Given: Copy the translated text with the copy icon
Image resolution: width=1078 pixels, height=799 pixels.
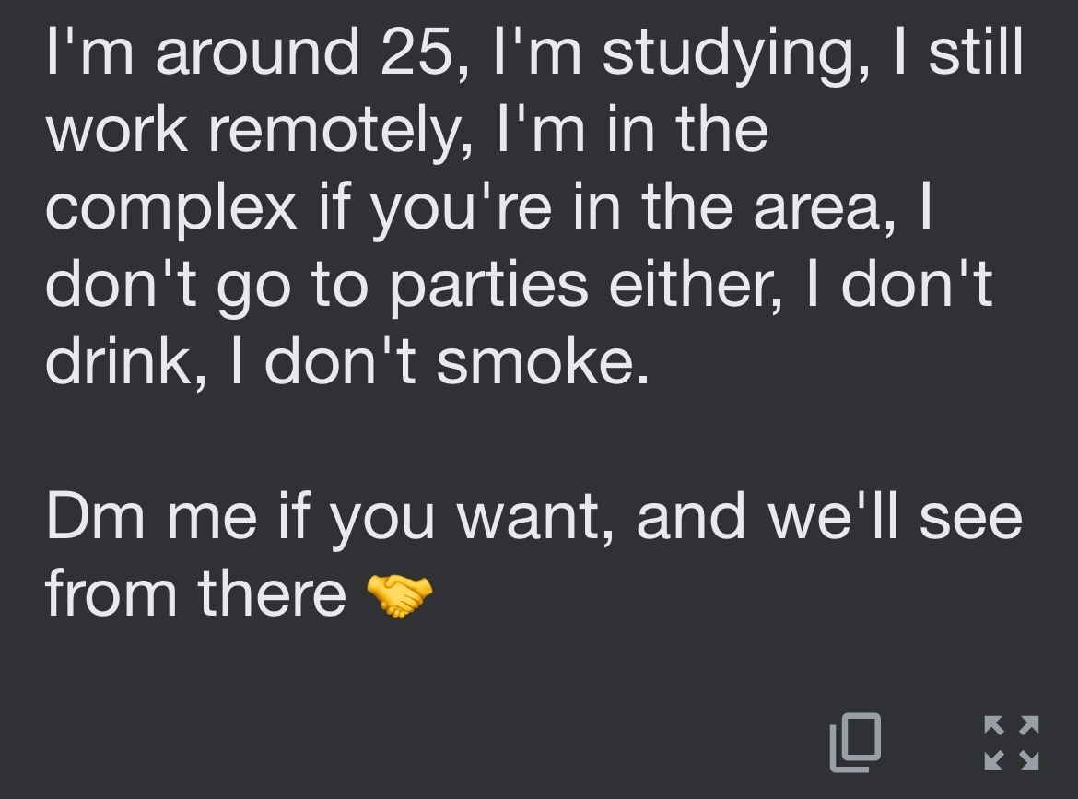Looking at the screenshot, I should click(x=855, y=743).
